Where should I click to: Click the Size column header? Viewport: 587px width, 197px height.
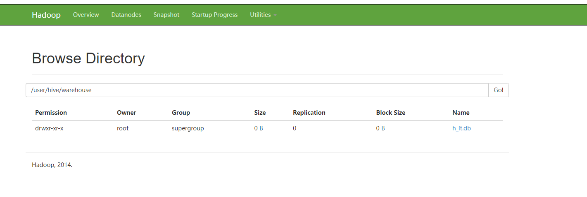(260, 113)
